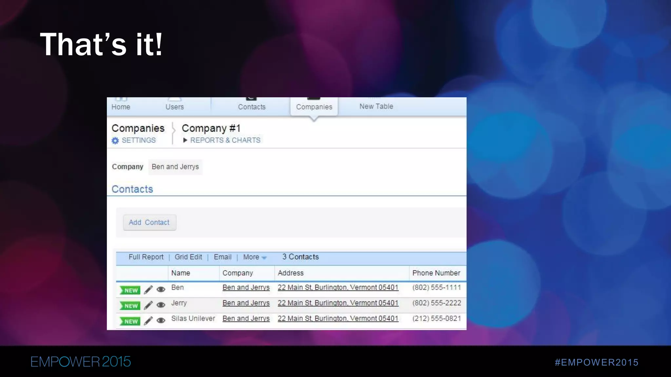The image size is (671, 377).
Task: Open Ben's address link for 22 Main St
Action: coord(338,287)
